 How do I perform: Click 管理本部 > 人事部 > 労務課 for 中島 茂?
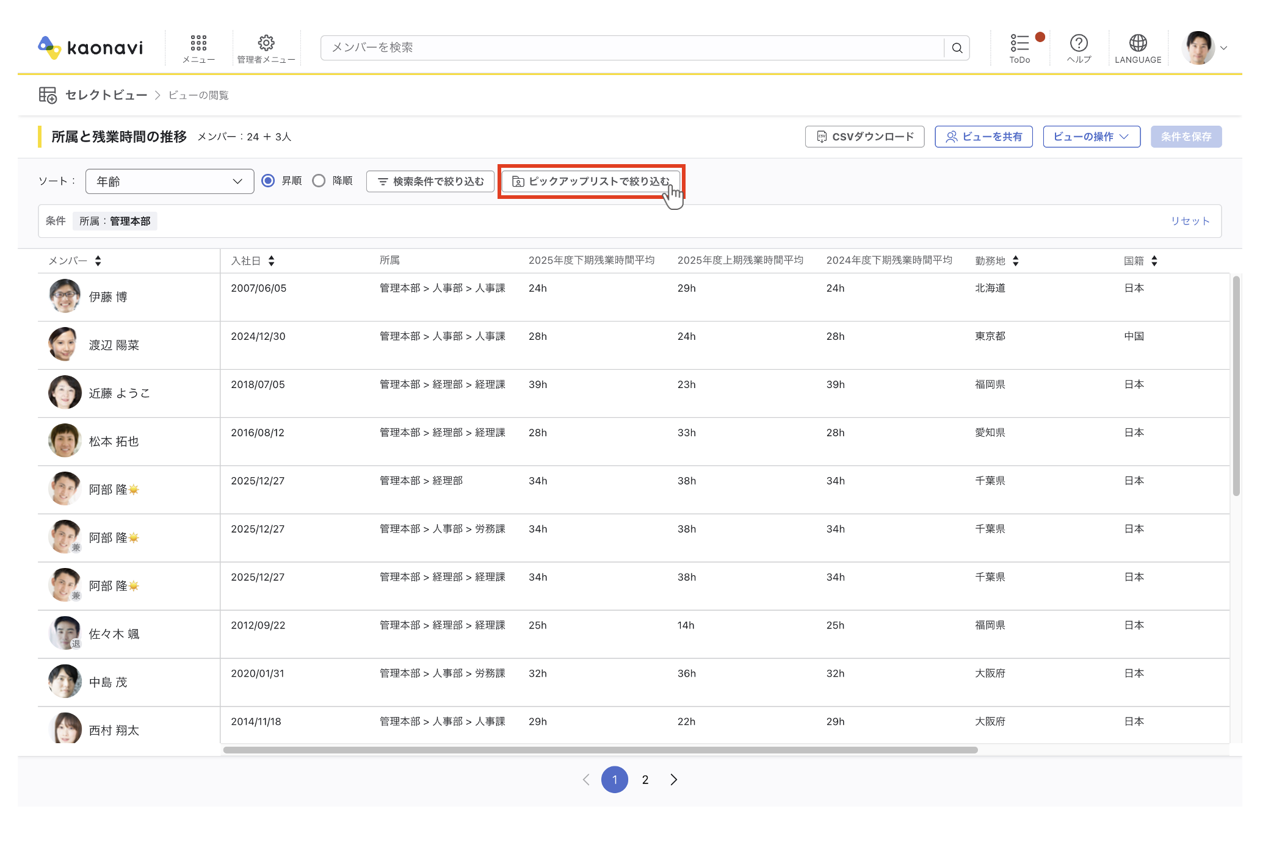tap(443, 673)
